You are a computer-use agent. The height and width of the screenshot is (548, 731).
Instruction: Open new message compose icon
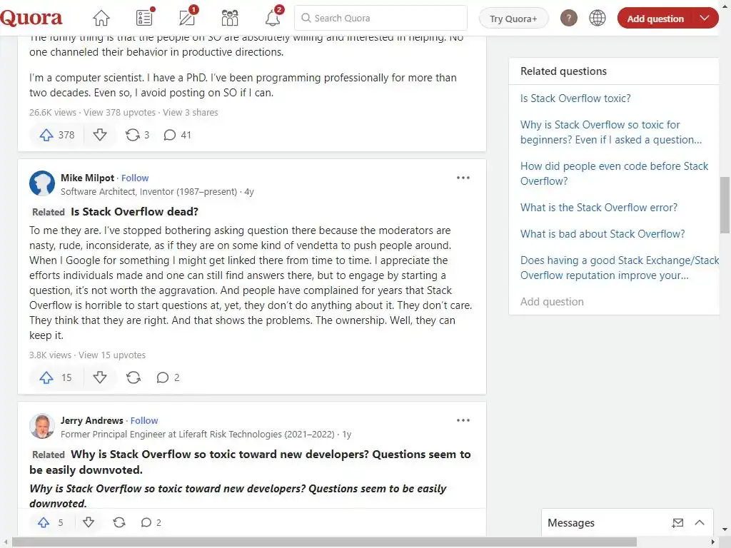click(677, 523)
